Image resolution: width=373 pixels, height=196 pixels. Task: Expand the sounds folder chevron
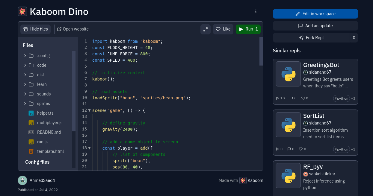pos(25,94)
